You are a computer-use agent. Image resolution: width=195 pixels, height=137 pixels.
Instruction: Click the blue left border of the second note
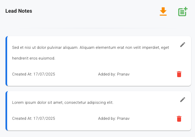pyautogui.click(x=6, y=111)
